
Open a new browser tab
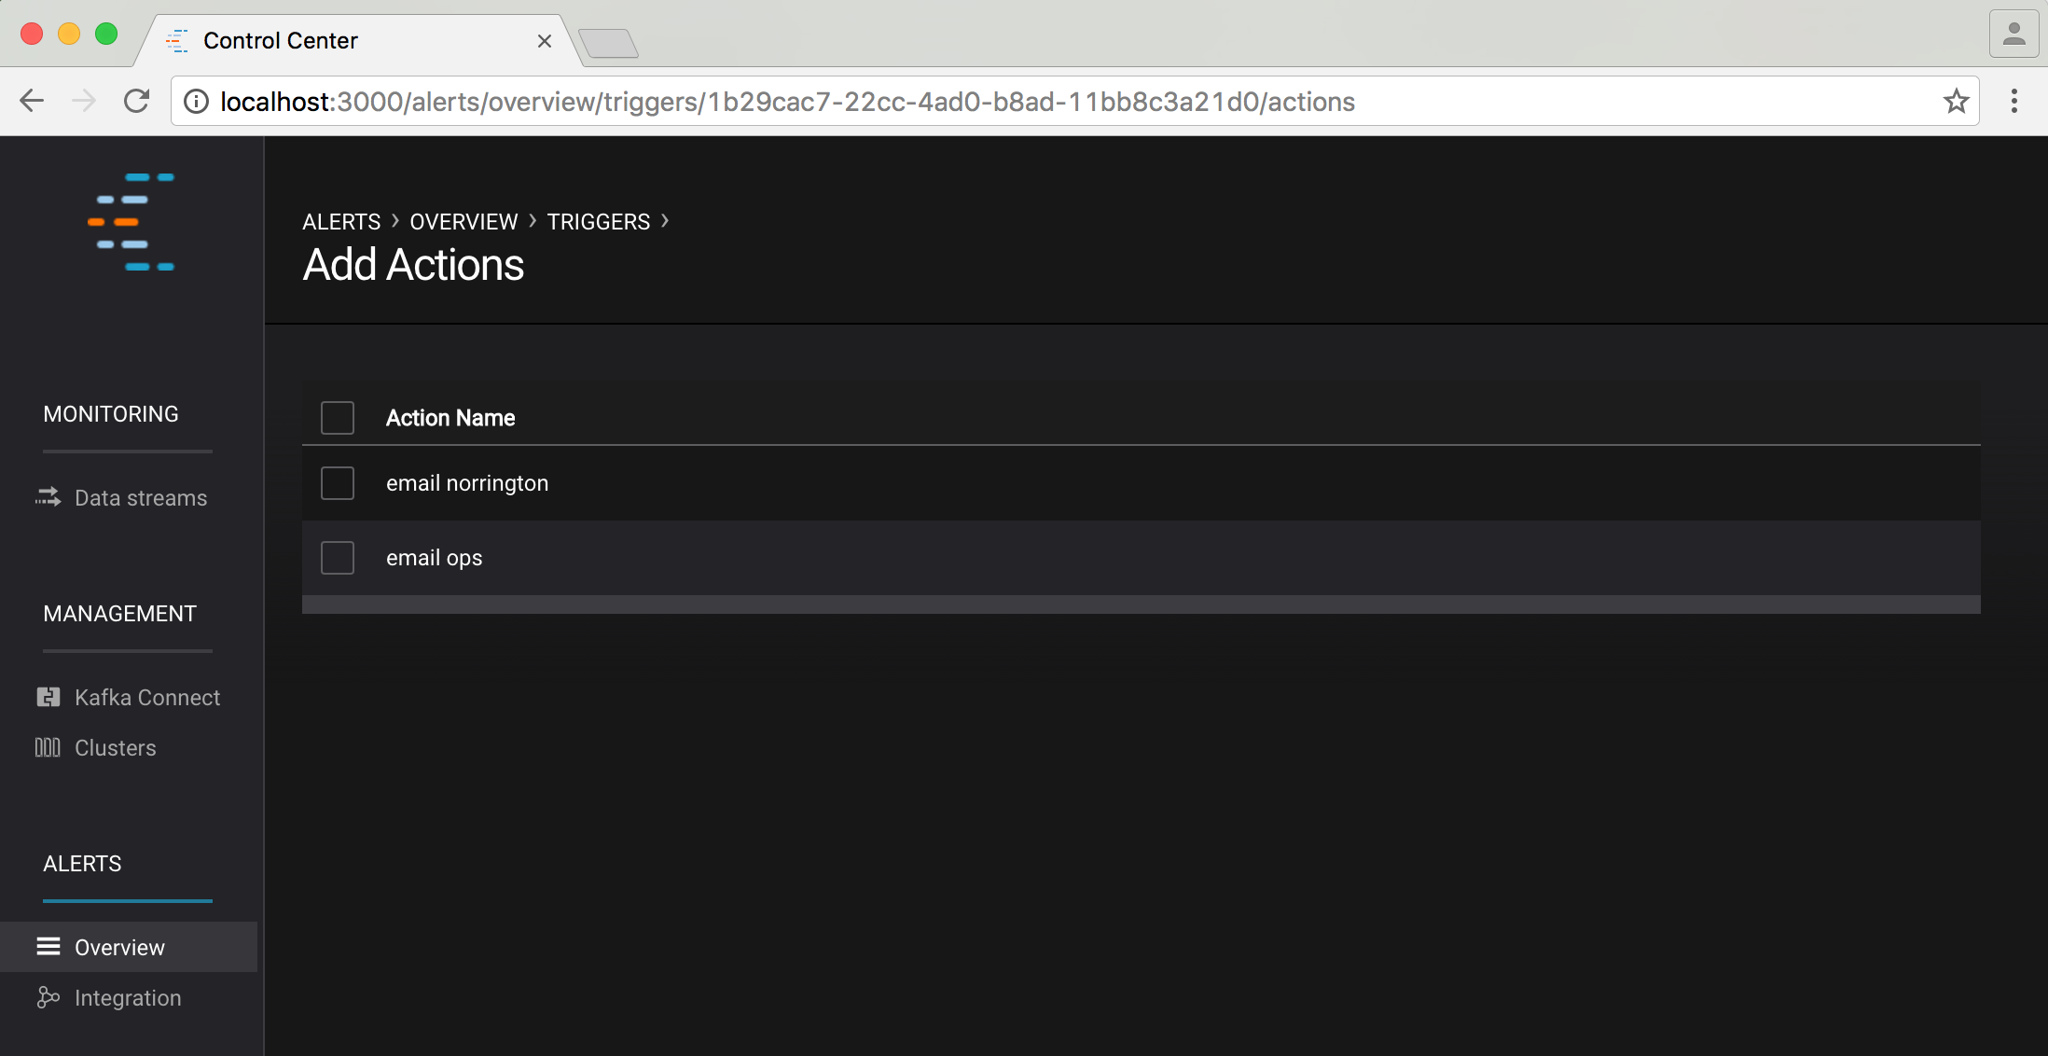pos(608,43)
